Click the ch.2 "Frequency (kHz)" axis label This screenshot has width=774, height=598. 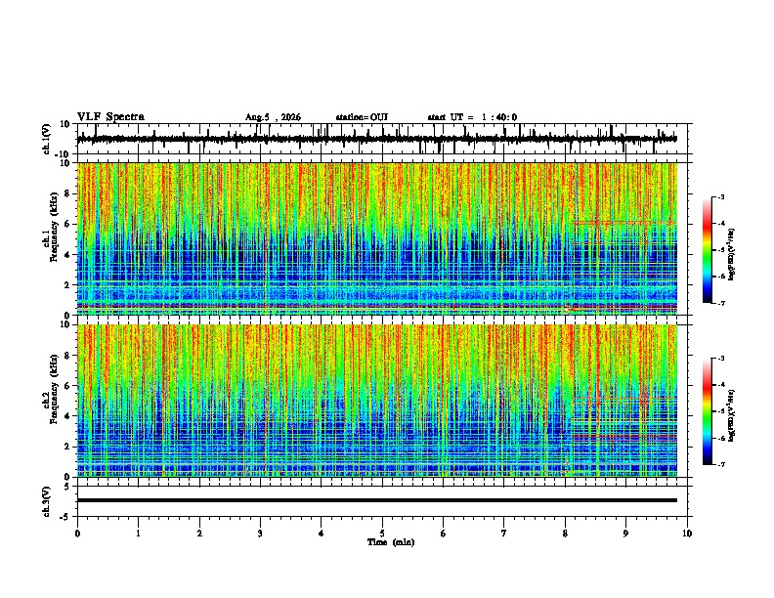(x=54, y=389)
